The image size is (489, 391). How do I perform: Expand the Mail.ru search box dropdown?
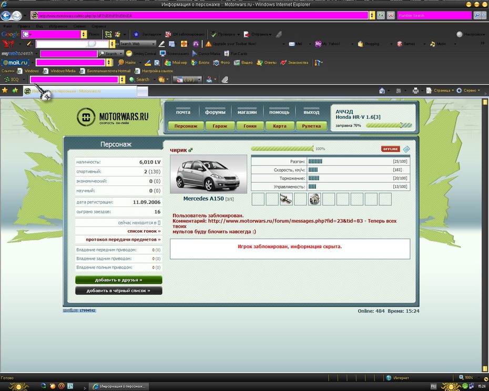(108, 63)
